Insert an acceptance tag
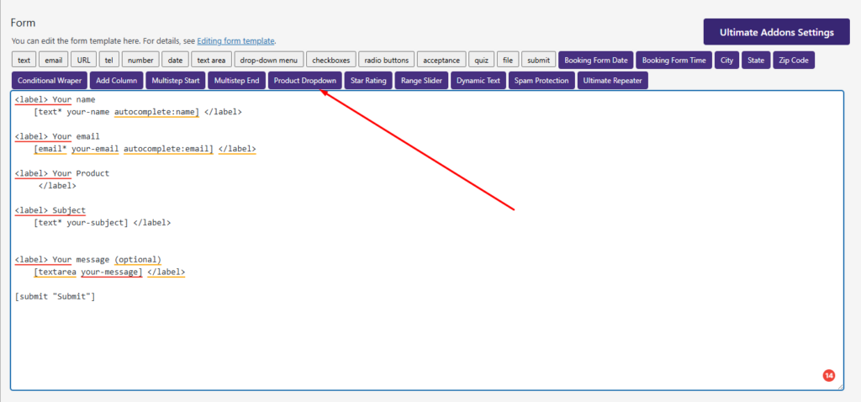The image size is (861, 402). coord(441,60)
